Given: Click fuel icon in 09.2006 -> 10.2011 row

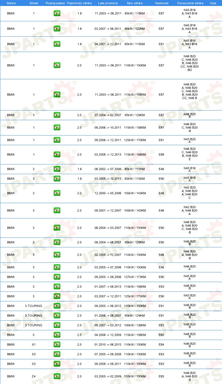Looking at the screenshot, I should 57,128.
